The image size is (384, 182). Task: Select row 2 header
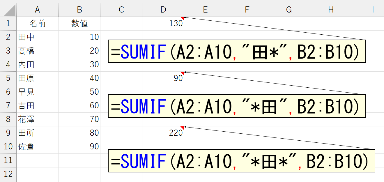8,37
